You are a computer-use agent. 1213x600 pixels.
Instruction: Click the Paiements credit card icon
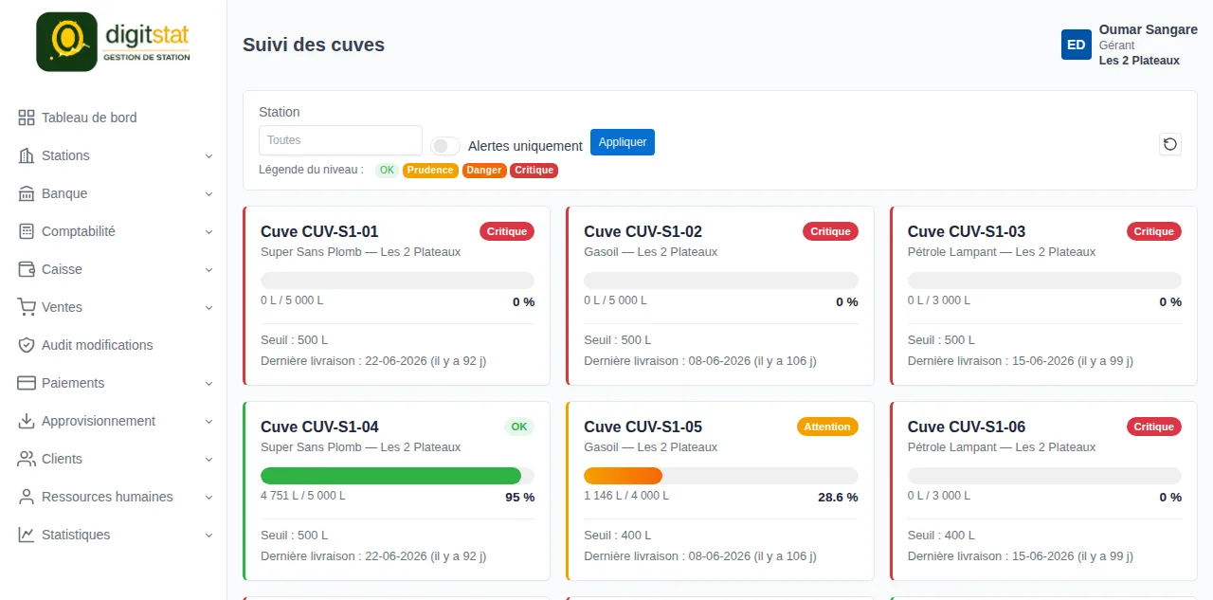(27, 383)
